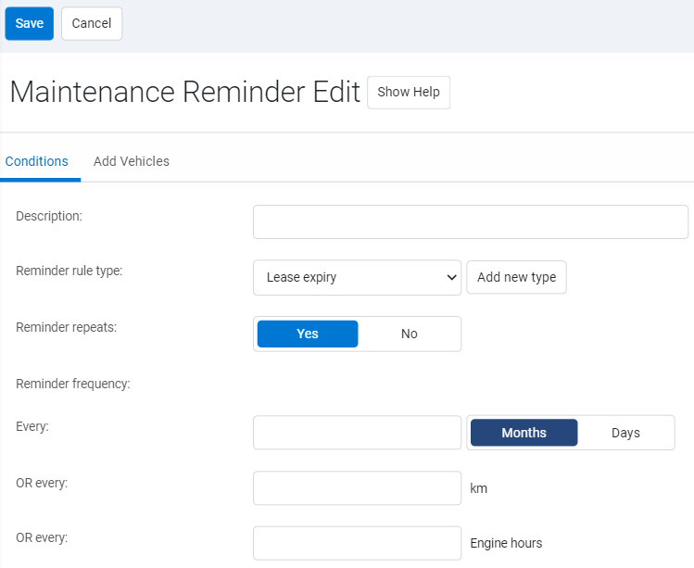694x568 pixels.
Task: Click the chevron arrow beside Lease expiry
Action: coord(451,277)
